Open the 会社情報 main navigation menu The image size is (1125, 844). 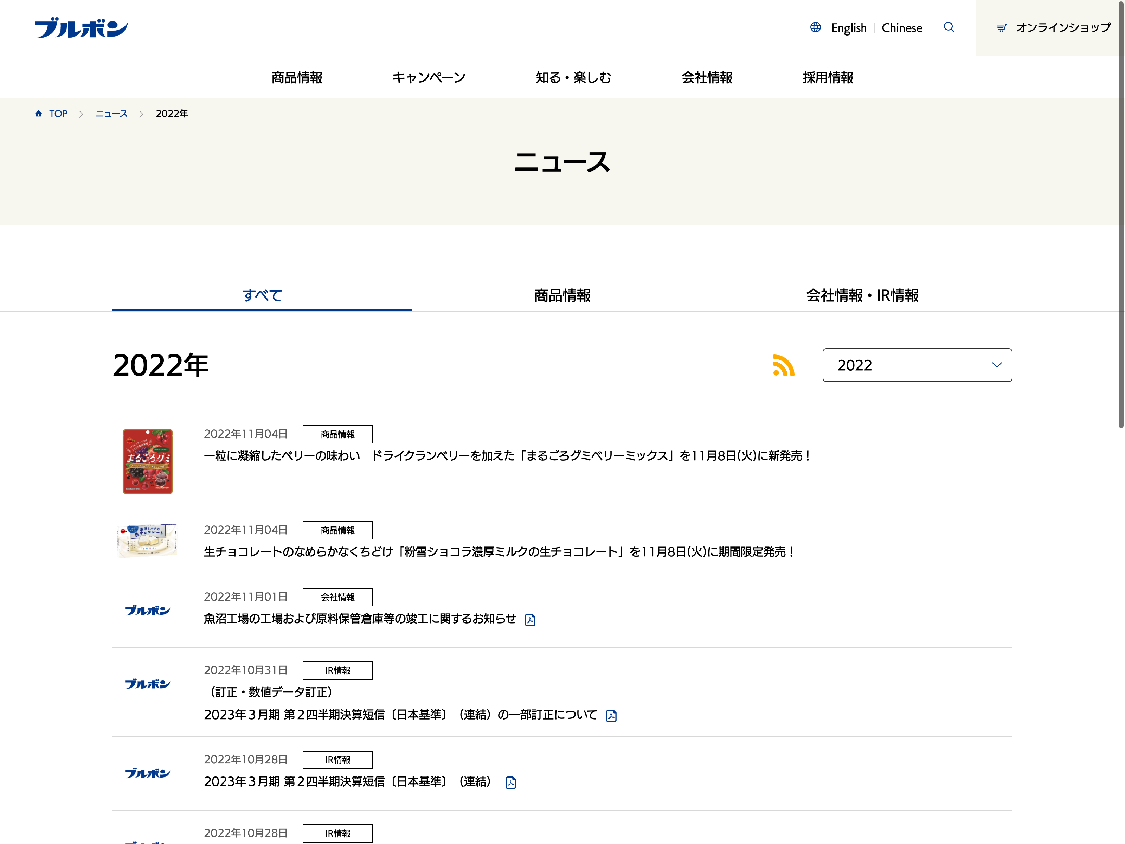pyautogui.click(x=706, y=78)
